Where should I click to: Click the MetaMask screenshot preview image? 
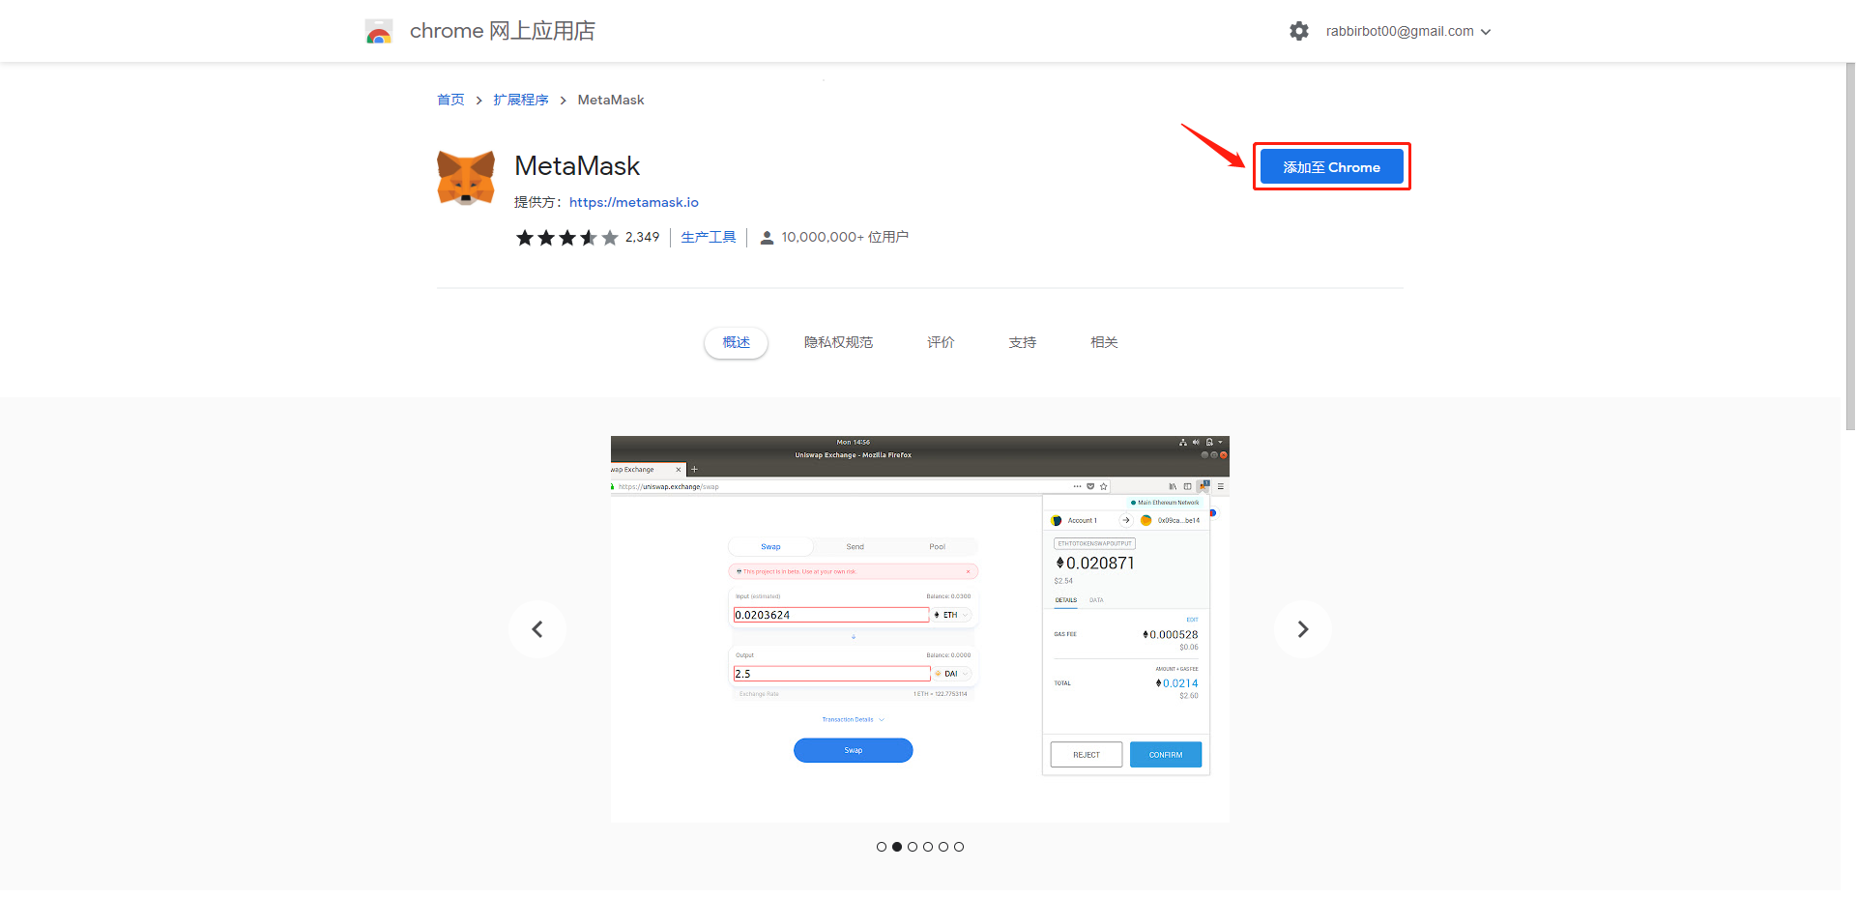coord(920,629)
